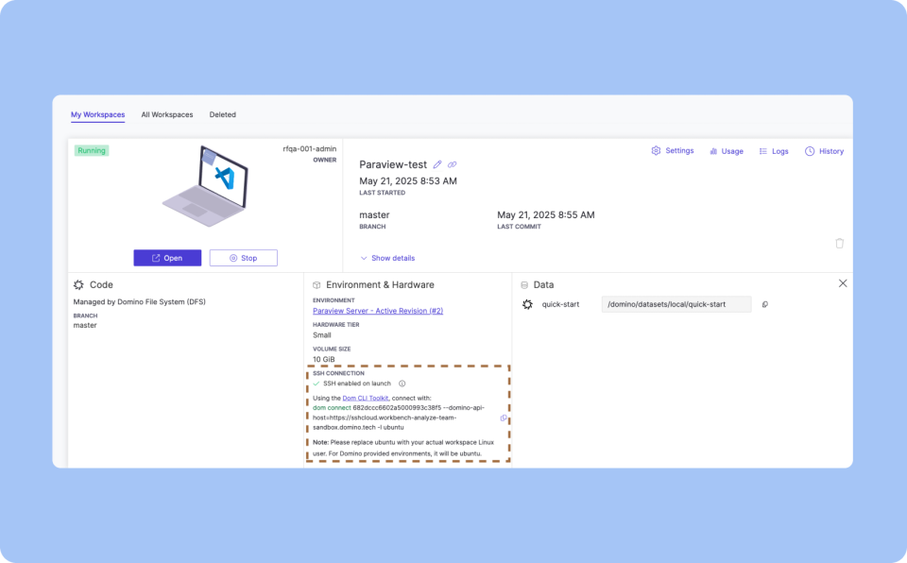Screen dimensions: 907x563
Task: Click the Usage bar chart icon
Action: point(714,151)
